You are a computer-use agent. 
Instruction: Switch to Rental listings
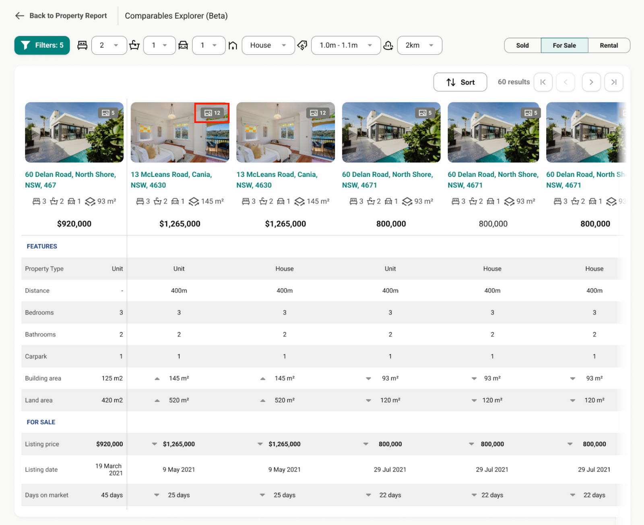click(609, 45)
